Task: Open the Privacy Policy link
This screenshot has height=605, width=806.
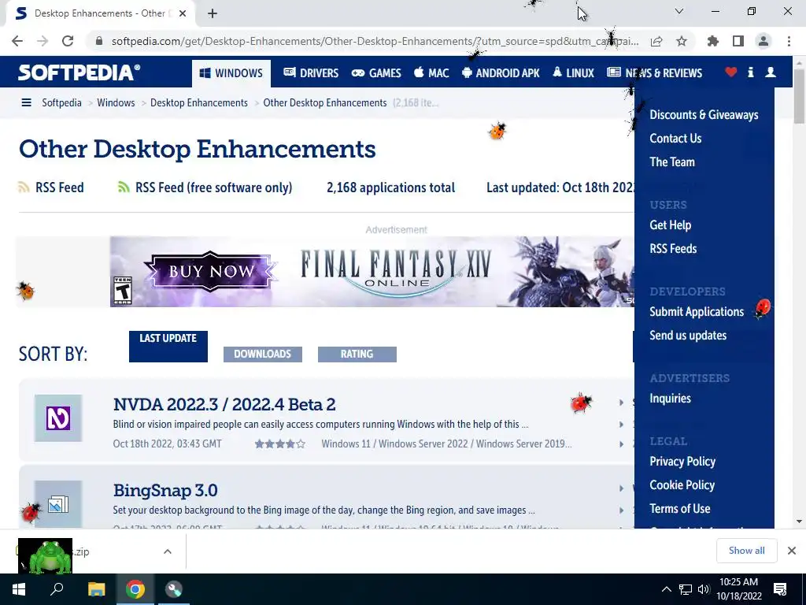Action: 682,462
